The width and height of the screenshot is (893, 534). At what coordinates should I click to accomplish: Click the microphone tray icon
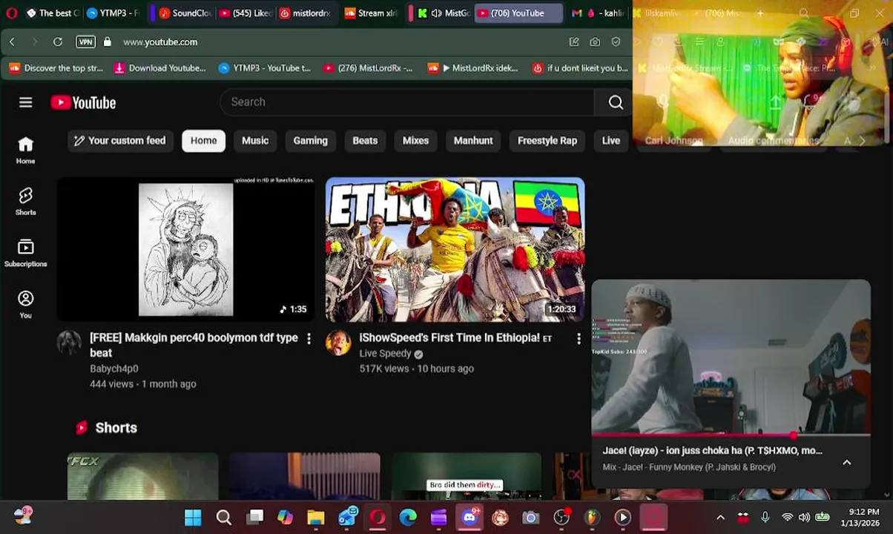[x=765, y=518]
